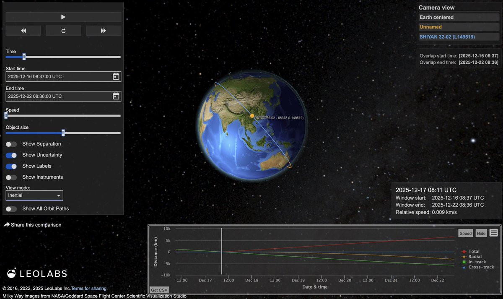The width and height of the screenshot is (503, 299).
Task: Click the Time slider handle
Action: pyautogui.click(x=24, y=57)
